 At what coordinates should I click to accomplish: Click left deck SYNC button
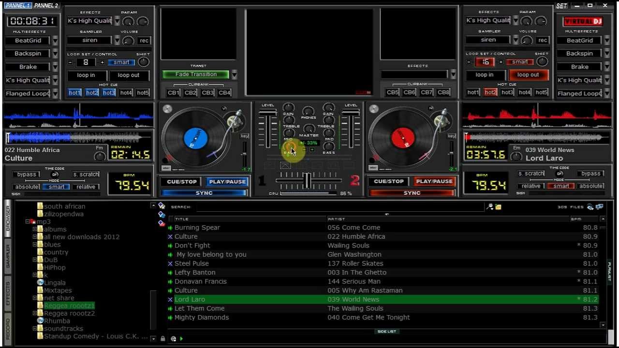[x=204, y=193]
